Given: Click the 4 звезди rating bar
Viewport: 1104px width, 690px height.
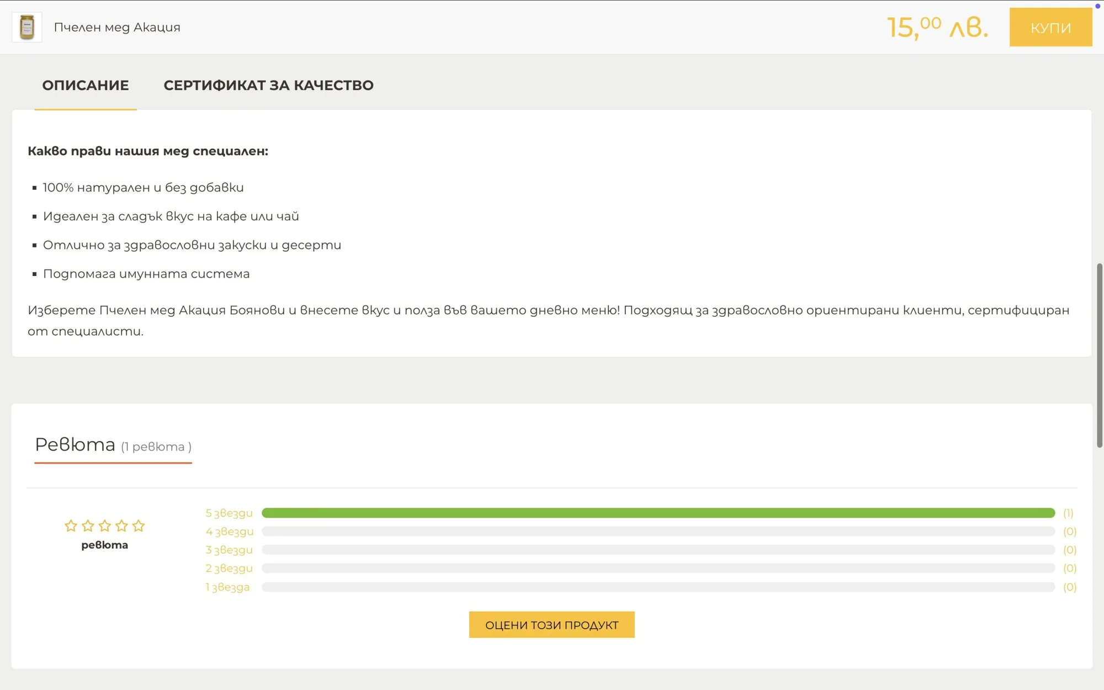Looking at the screenshot, I should point(658,532).
